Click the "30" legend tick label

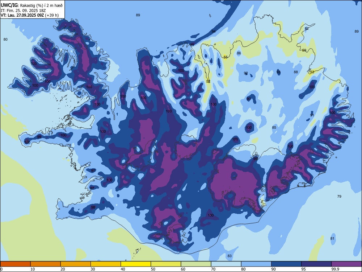[93, 269]
